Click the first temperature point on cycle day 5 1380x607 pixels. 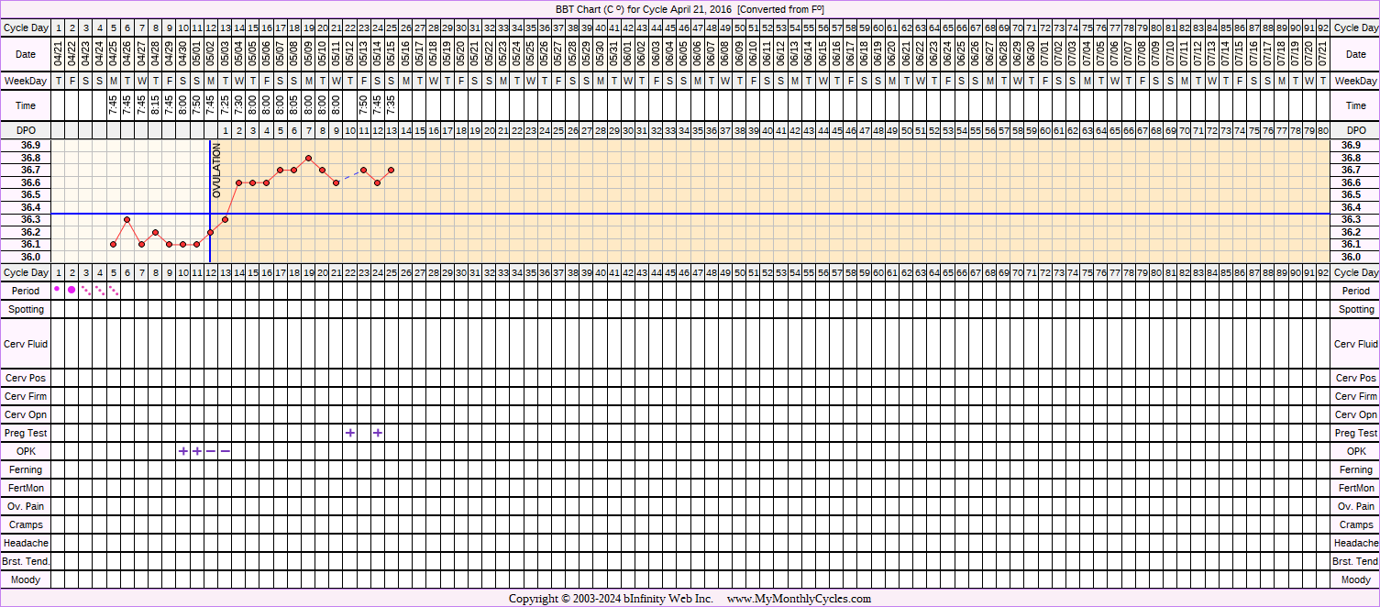click(113, 244)
